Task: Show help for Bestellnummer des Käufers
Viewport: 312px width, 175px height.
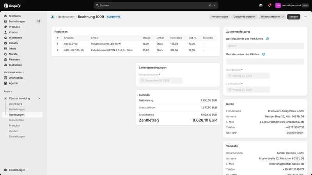Action: coord(264,54)
